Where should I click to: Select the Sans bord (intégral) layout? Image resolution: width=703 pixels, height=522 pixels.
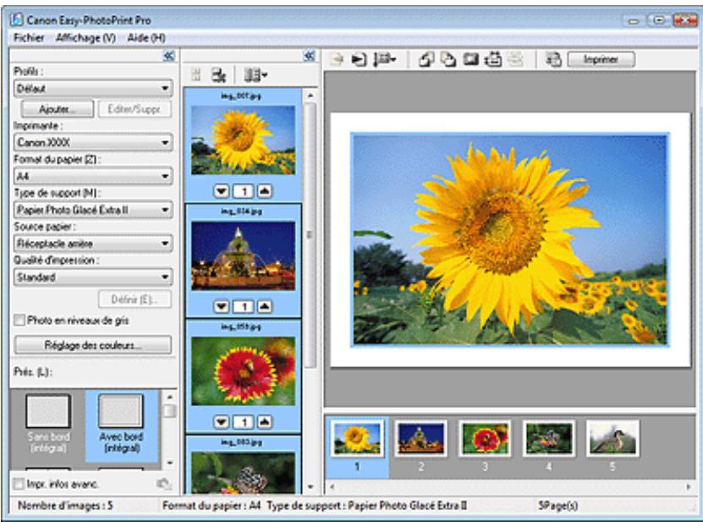[48, 424]
